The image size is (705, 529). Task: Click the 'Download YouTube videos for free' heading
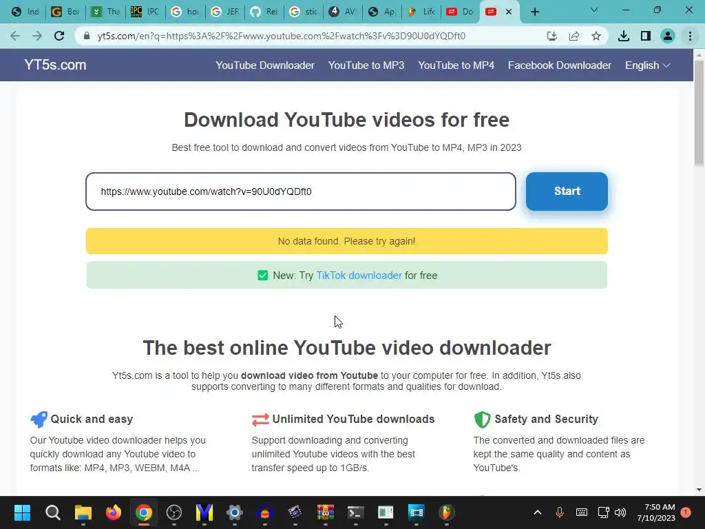pos(347,120)
